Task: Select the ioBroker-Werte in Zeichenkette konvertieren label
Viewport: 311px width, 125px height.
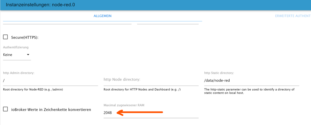Action: coord(51,109)
